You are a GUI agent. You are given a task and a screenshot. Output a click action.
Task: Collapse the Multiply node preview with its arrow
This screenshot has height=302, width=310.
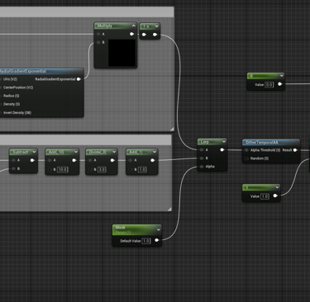click(134, 26)
